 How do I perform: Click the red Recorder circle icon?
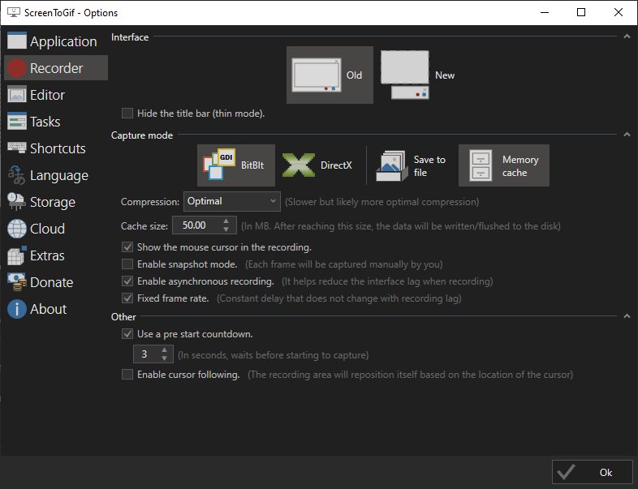(x=17, y=68)
